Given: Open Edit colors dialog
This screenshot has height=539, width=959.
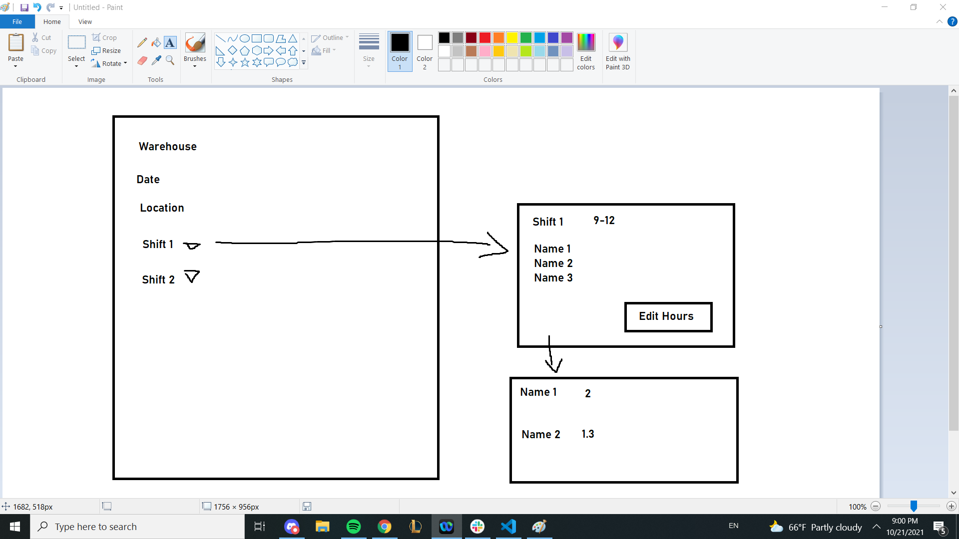Looking at the screenshot, I should [586, 51].
